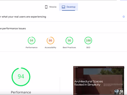Click the large 94 Performance score circle

click(21, 77)
